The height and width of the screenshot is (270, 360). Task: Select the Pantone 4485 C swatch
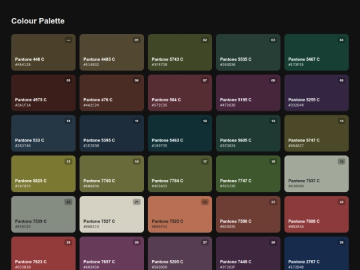111,53
